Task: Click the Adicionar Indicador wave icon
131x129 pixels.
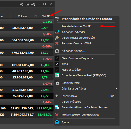Action: [57, 32]
